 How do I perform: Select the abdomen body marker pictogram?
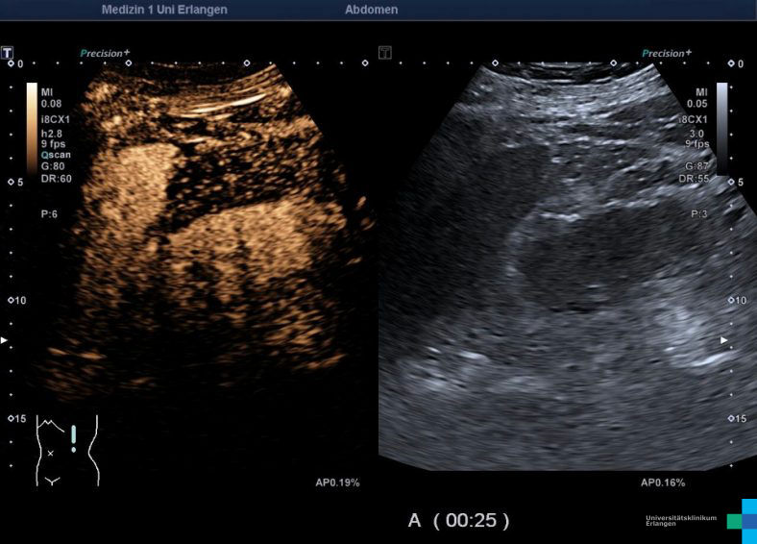click(x=66, y=450)
